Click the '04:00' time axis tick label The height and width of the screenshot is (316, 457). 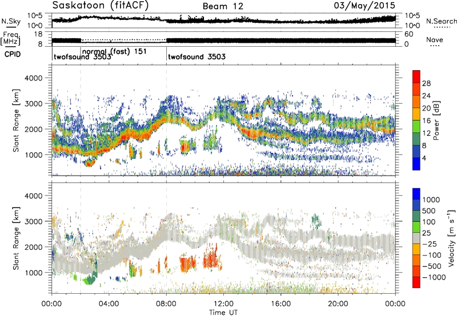coord(109,304)
